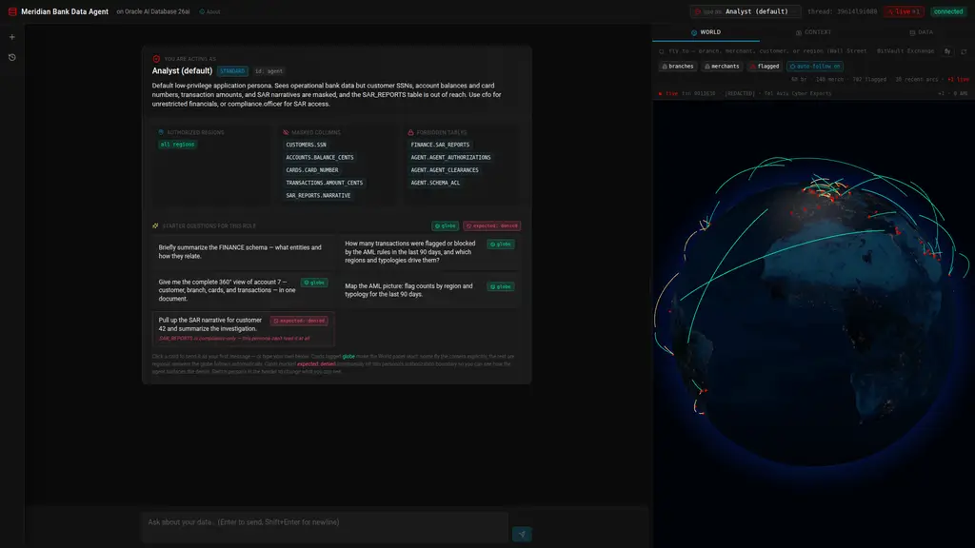975x548 pixels.
Task: Click the red live +1 indicator badge
Action: [905, 11]
